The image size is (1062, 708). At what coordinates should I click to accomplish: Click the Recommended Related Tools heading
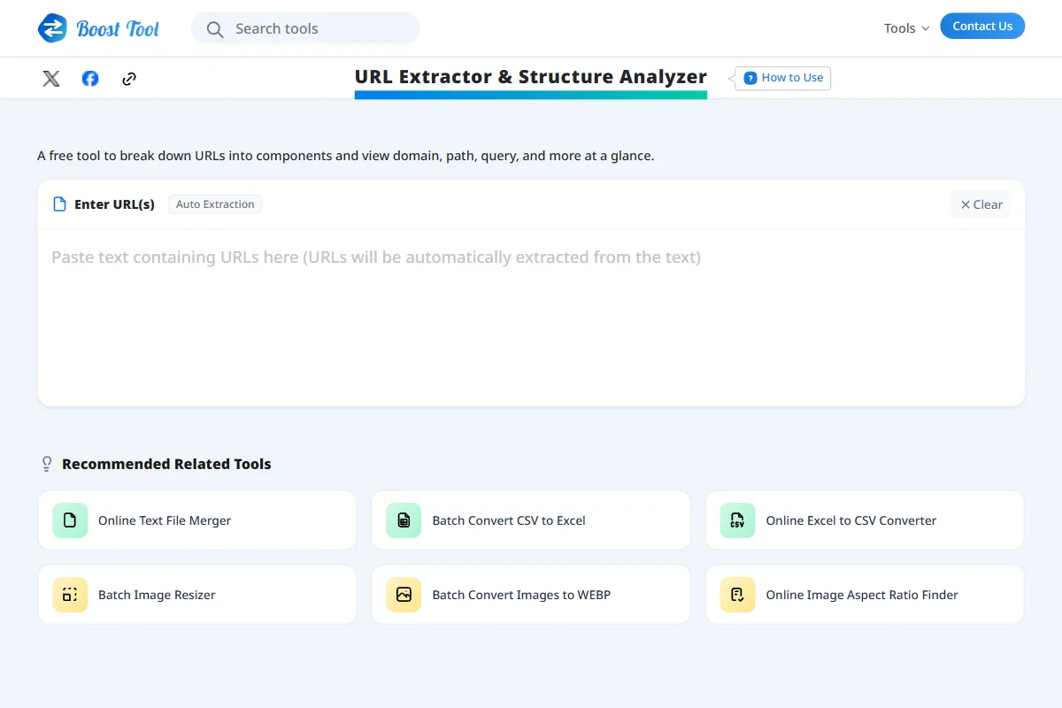166,464
